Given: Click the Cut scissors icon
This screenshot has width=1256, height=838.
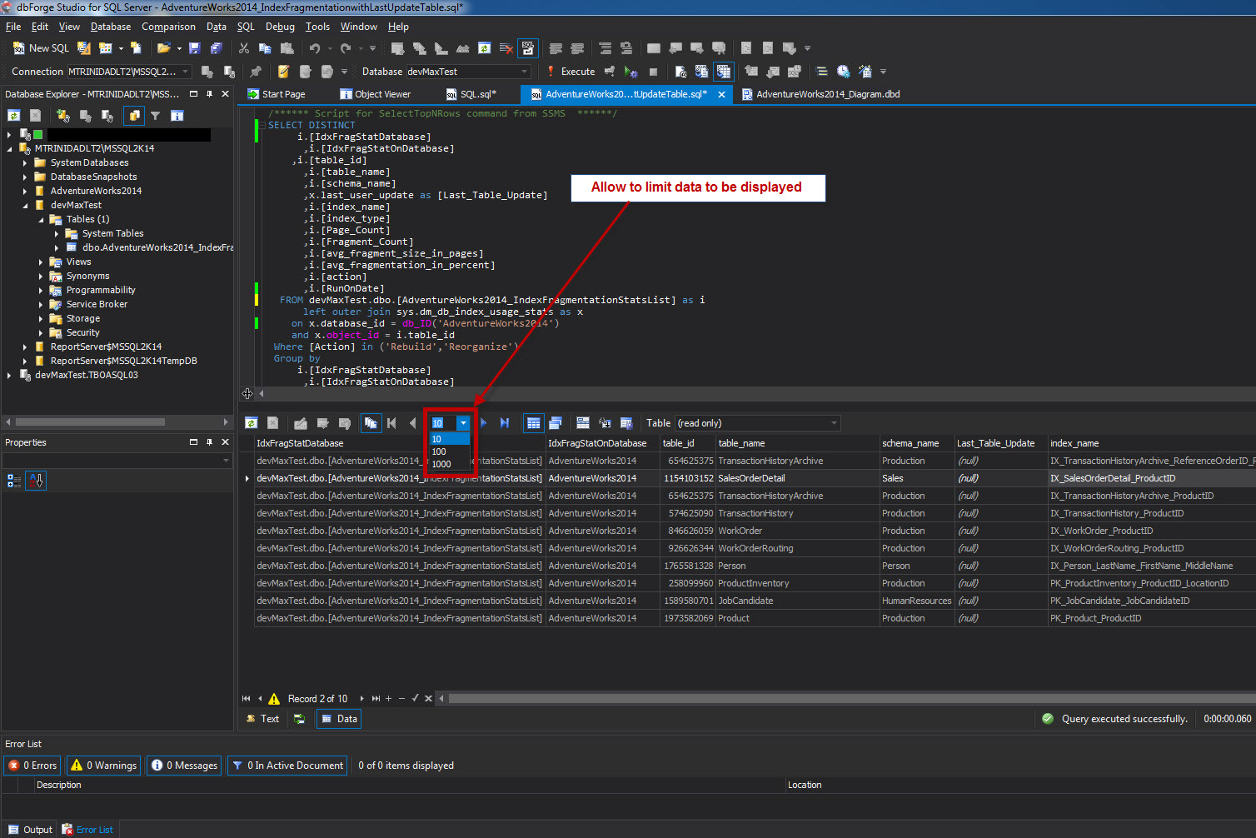Looking at the screenshot, I should tap(244, 48).
